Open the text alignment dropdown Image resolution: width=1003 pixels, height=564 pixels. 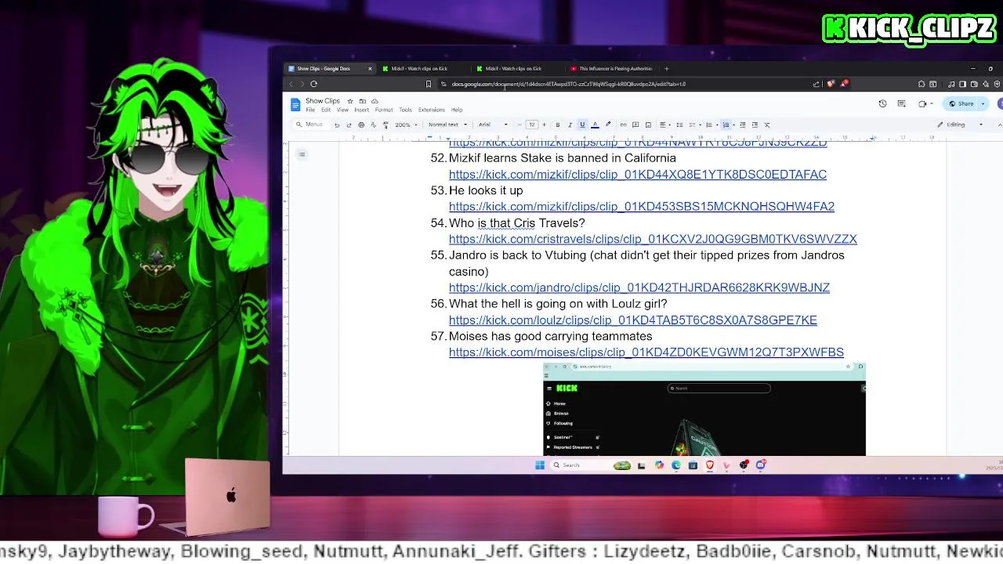[x=665, y=125]
